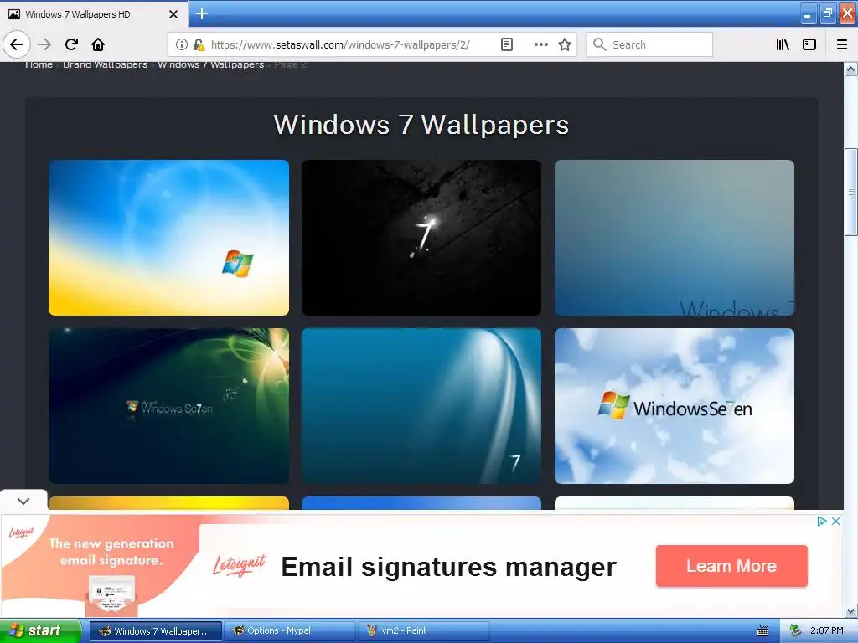
Task: Collapse the ad banner with chevron down
Action: 23,501
